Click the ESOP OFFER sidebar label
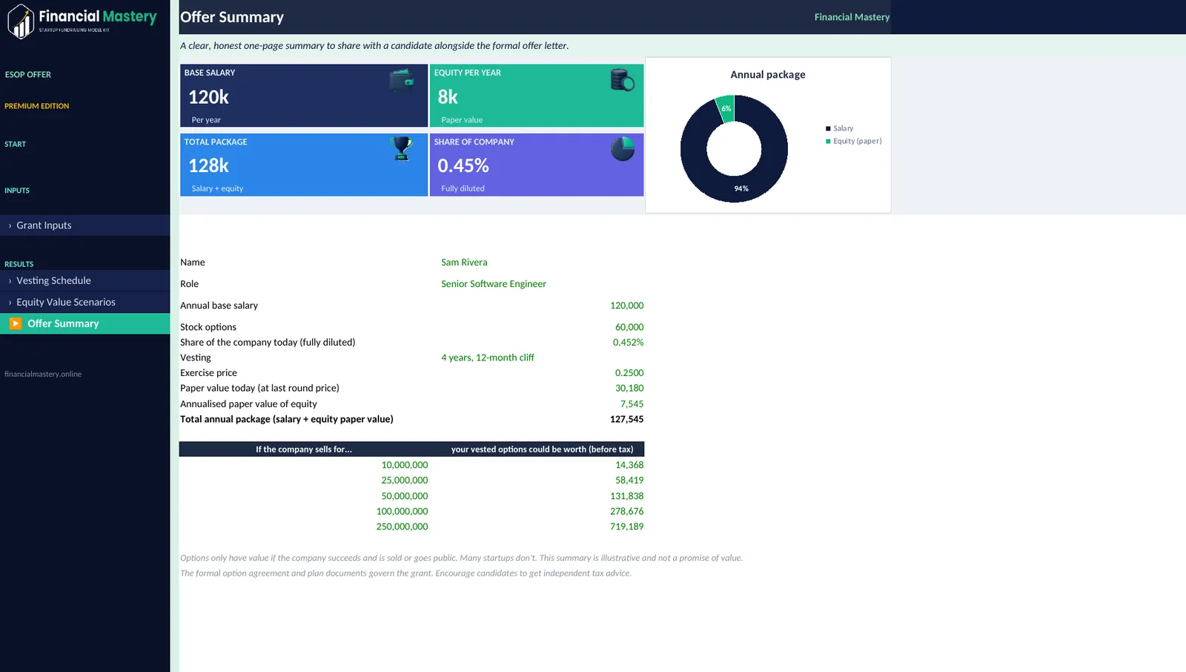The width and height of the screenshot is (1186, 672). [28, 75]
